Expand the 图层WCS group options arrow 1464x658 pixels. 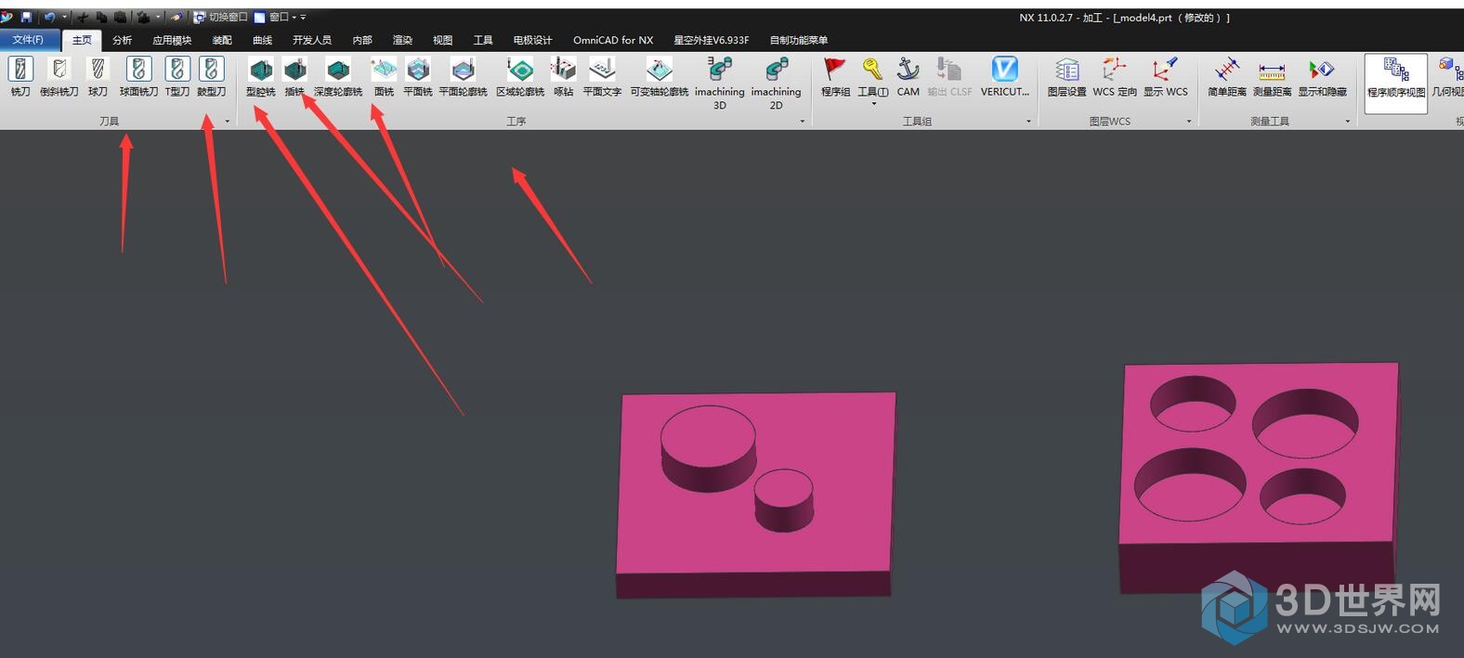1189,122
